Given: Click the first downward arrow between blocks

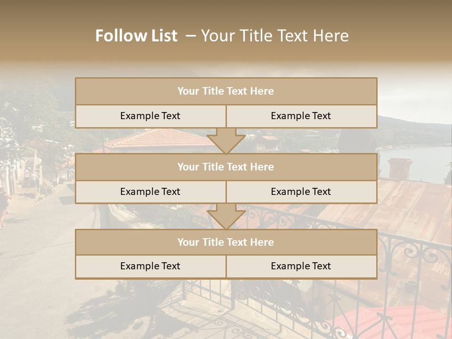Looking at the screenshot, I should coord(226,141).
